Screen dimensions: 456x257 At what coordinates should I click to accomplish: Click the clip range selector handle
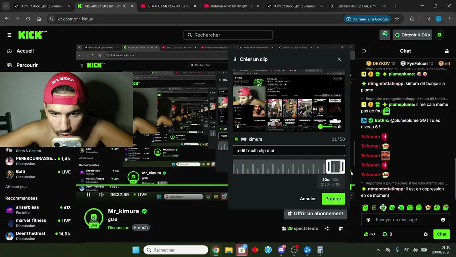point(336,167)
